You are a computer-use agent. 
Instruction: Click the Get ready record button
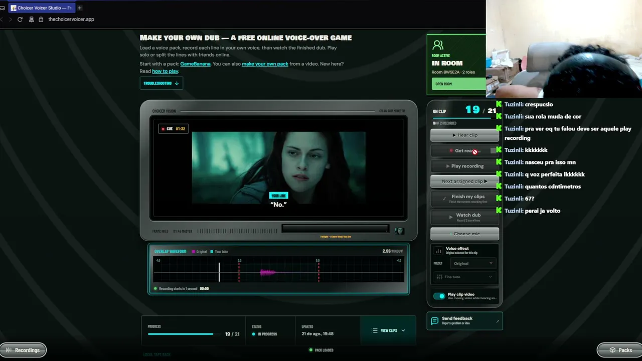[464, 150]
